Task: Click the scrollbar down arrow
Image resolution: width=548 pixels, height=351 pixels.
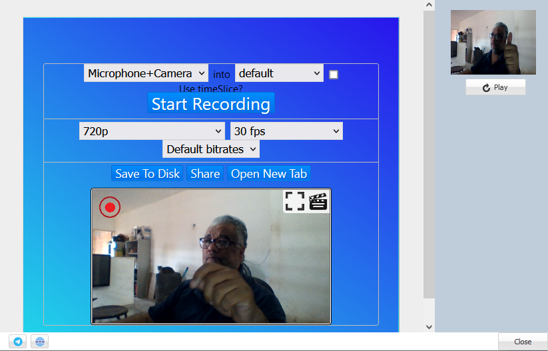Action: click(429, 327)
